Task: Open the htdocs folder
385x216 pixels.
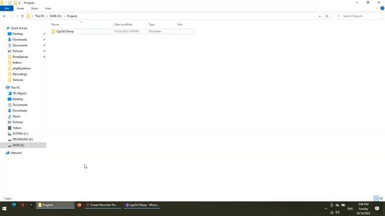Action: click(x=17, y=62)
